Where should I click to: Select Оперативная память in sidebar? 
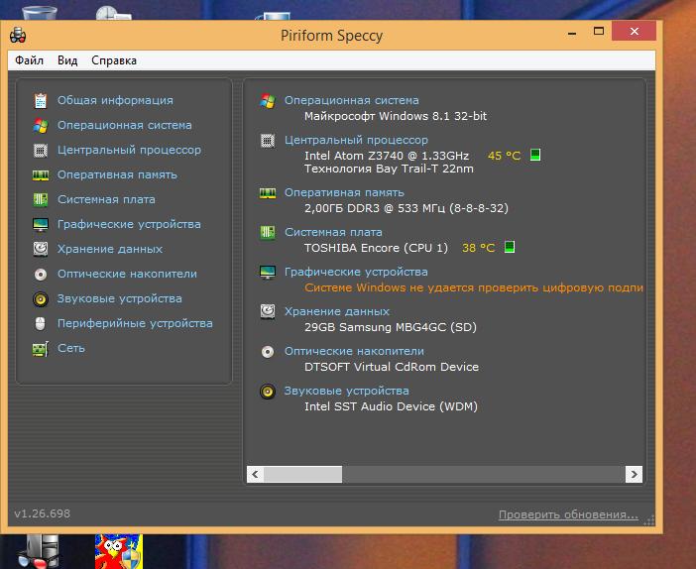(117, 175)
